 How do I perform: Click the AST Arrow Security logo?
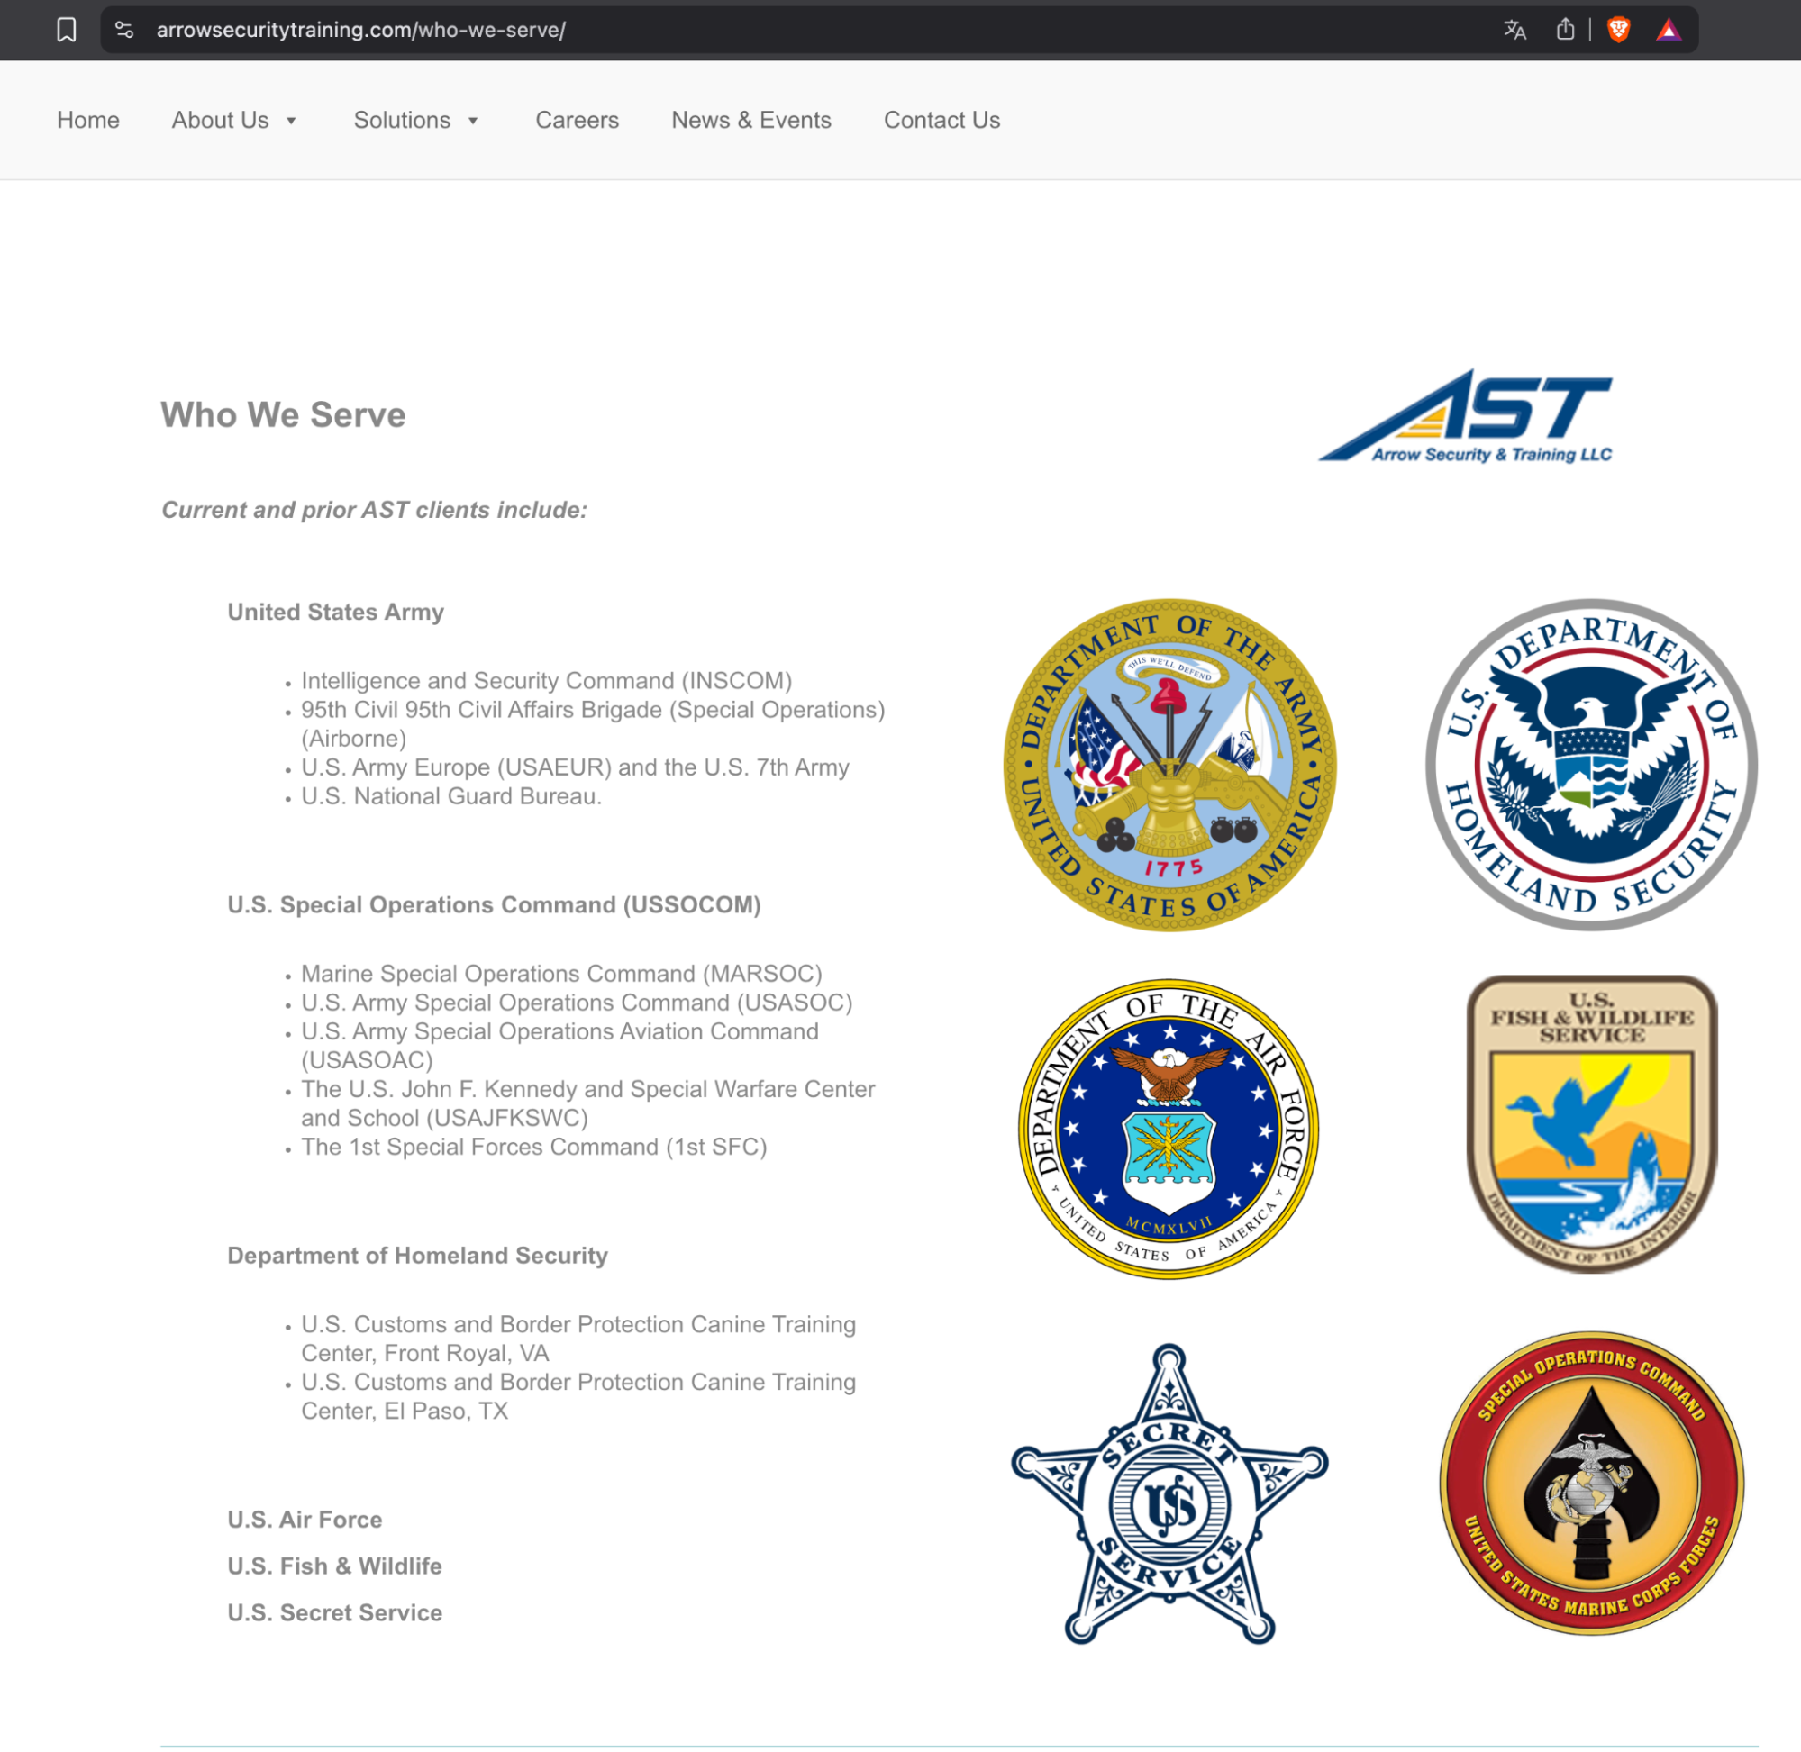[1466, 416]
